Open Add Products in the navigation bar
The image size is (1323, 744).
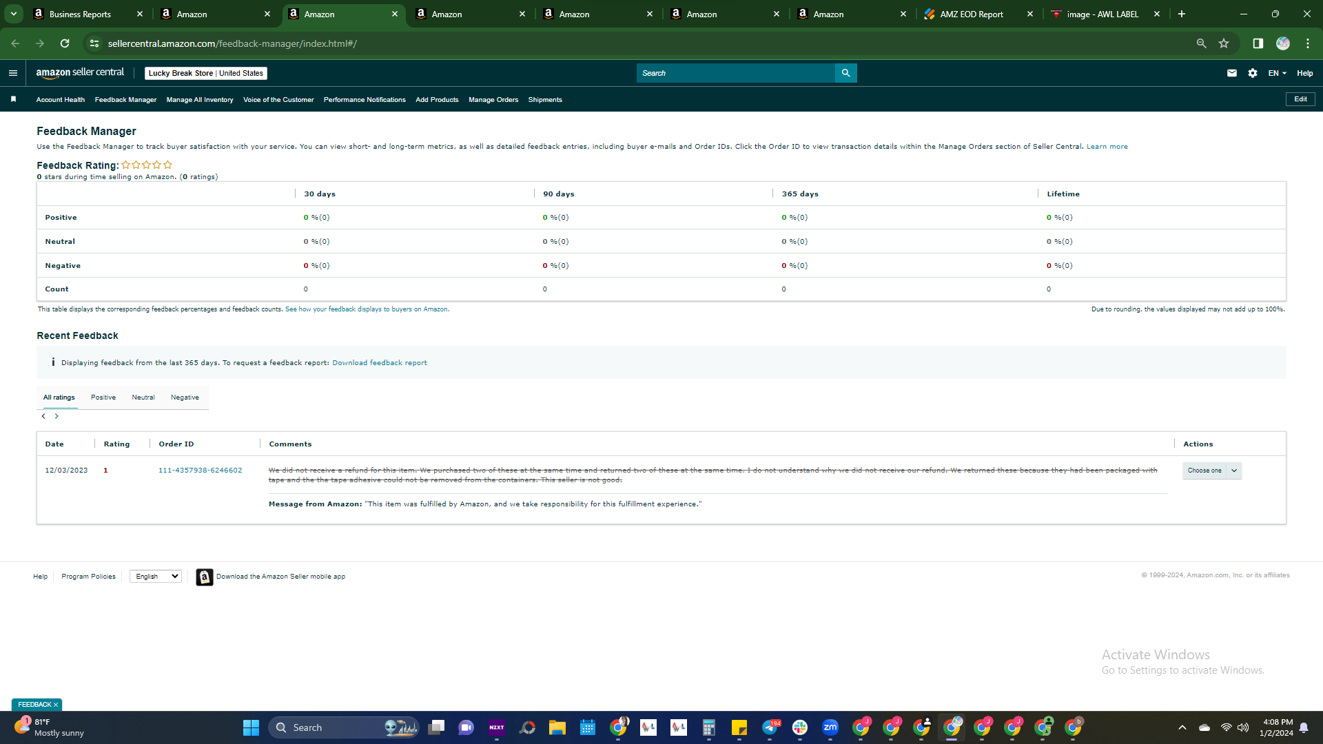pos(437,100)
